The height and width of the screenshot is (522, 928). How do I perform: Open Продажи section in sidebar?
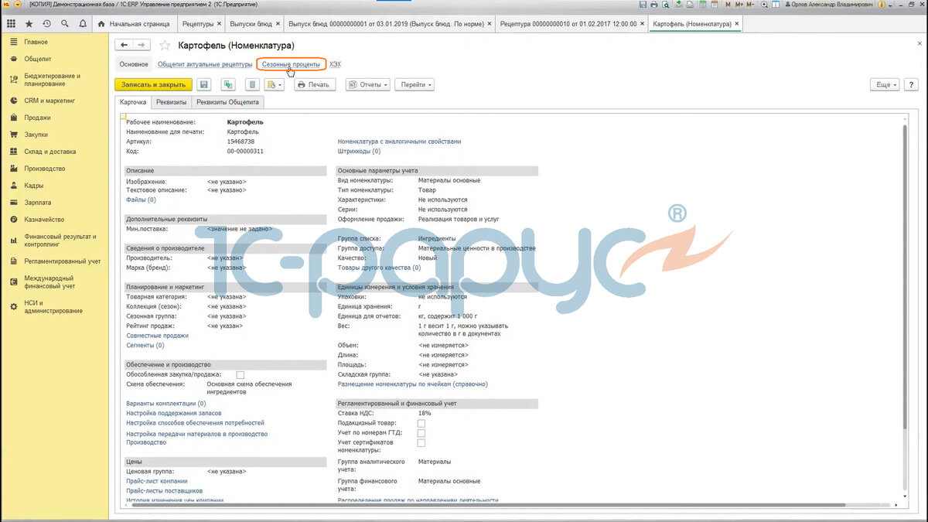pyautogui.click(x=37, y=118)
